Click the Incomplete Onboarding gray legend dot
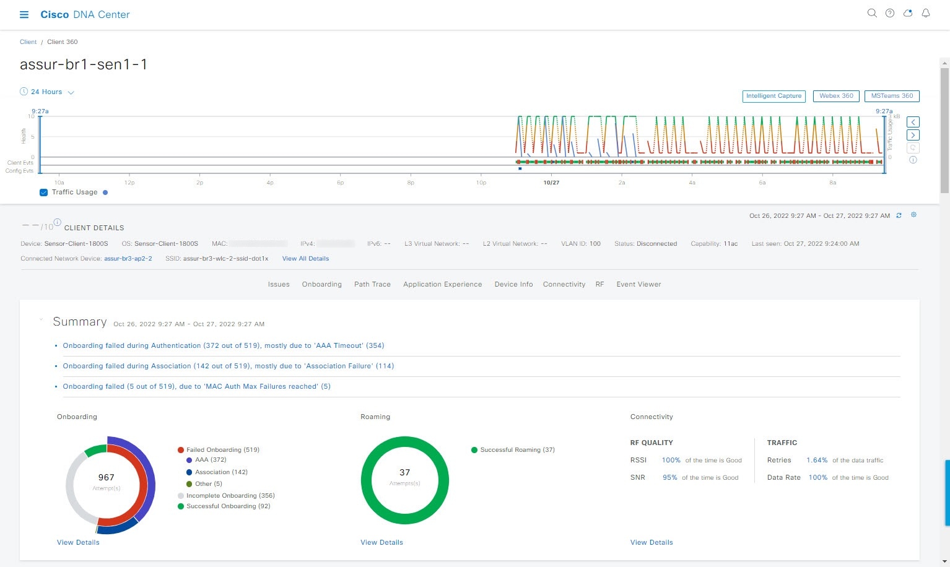This screenshot has width=950, height=567. click(x=181, y=496)
